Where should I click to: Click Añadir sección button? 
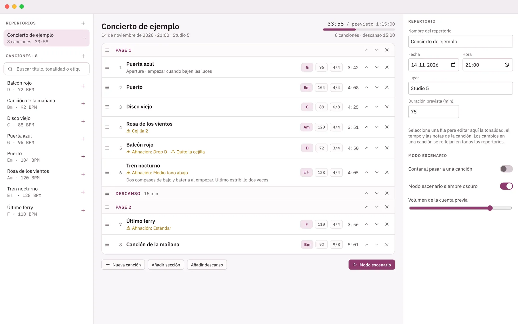coord(166,265)
